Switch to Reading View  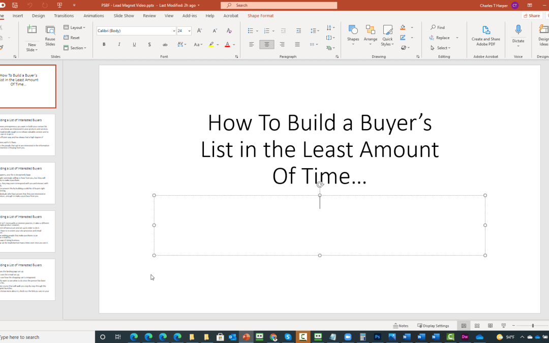(490, 326)
